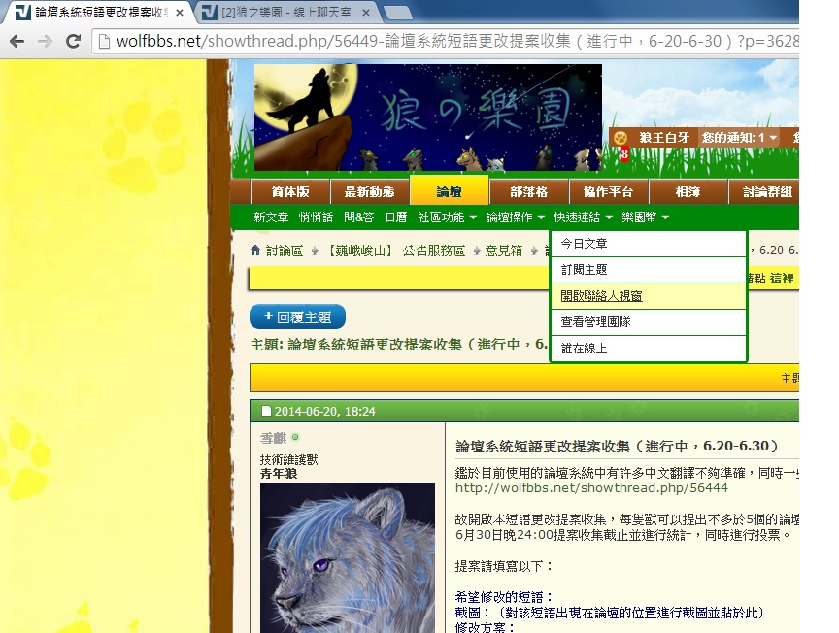Open 季麒's user profile name
This screenshot has height=633, width=839.
[274, 438]
